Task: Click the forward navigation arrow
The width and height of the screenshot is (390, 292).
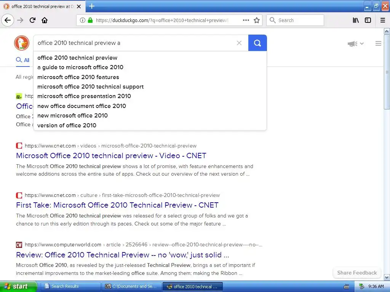Action: (20, 20)
